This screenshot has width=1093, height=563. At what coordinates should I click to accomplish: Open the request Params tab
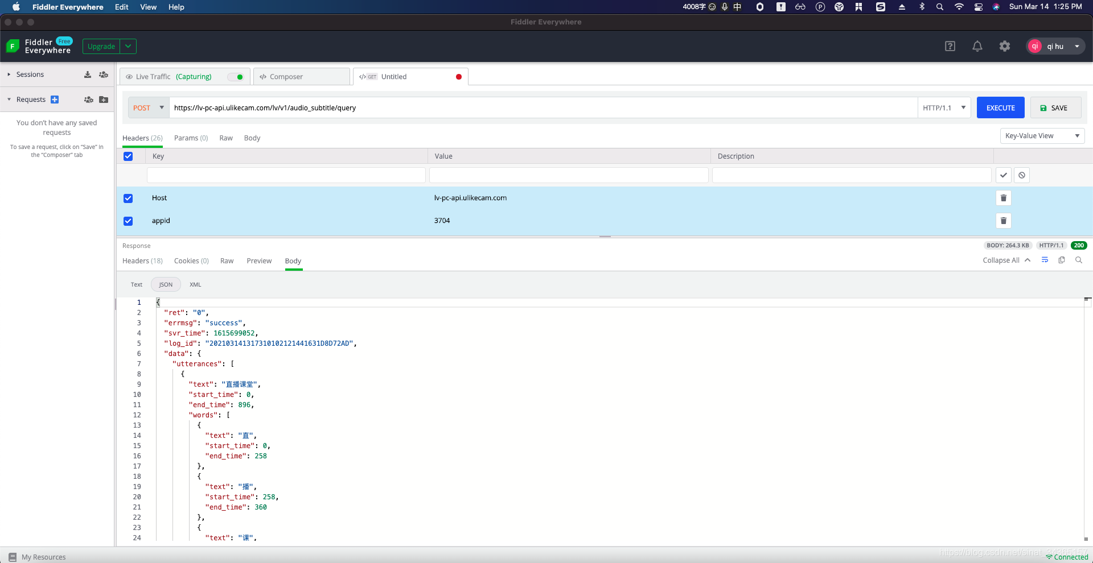[191, 138]
